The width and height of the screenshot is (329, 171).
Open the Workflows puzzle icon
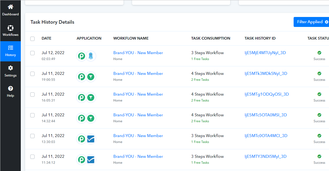(x=11, y=28)
